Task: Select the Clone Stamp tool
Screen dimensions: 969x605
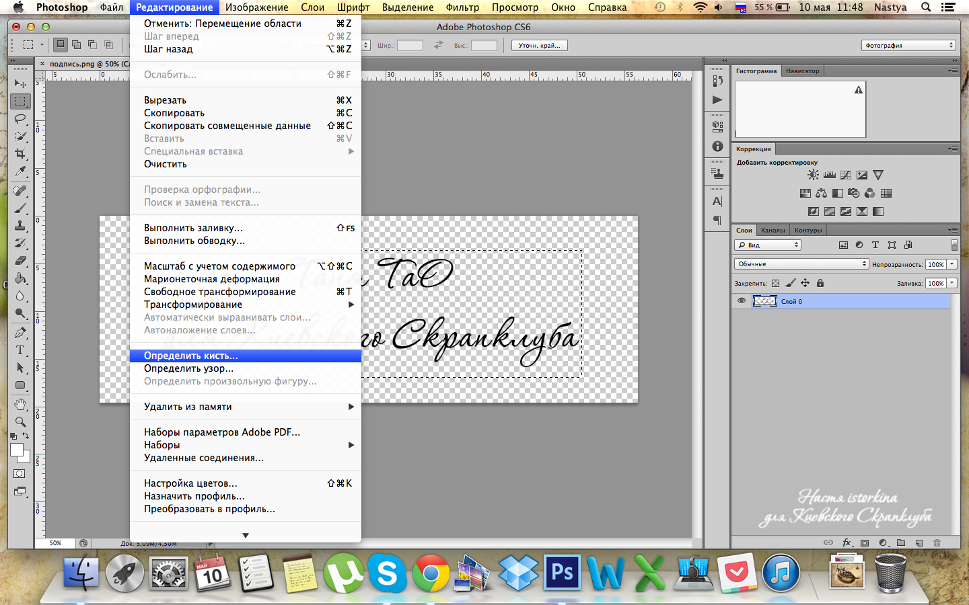Action: coord(20,226)
